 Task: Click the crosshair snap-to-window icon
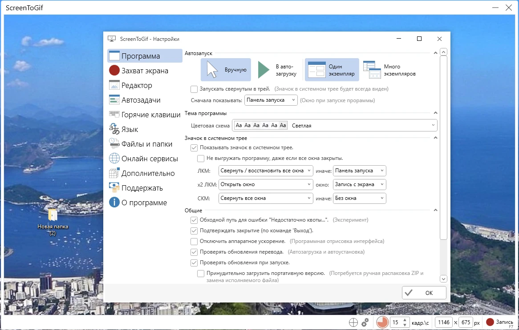(353, 323)
